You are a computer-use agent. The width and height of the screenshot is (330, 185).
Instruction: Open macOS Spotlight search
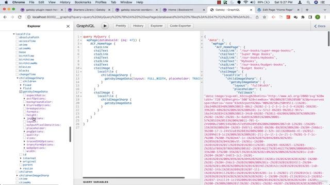(x=308, y=2)
